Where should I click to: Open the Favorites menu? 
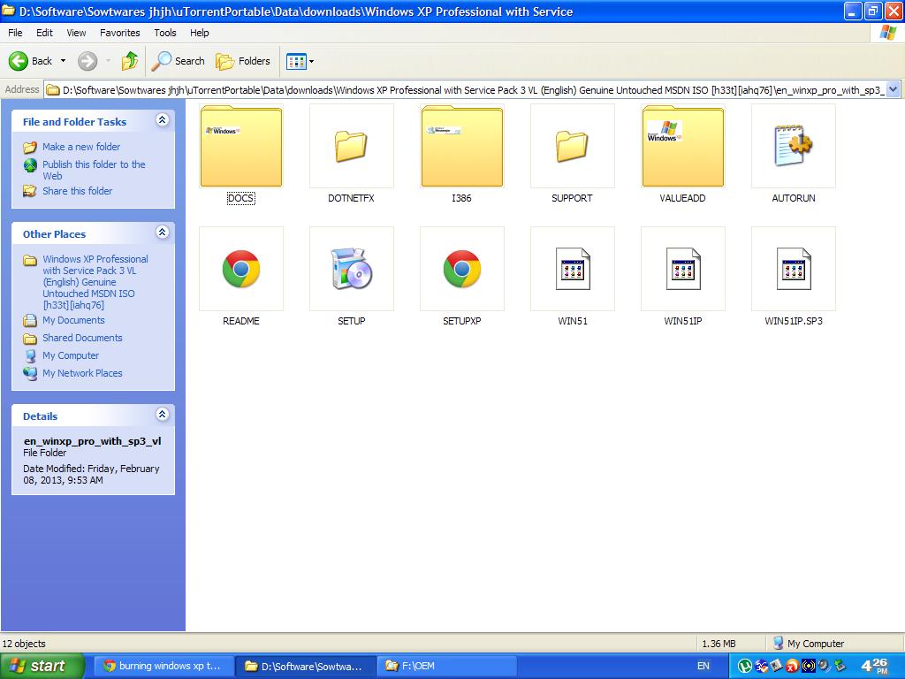point(120,33)
